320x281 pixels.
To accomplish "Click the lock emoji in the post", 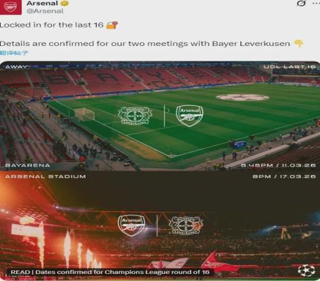I will (111, 25).
